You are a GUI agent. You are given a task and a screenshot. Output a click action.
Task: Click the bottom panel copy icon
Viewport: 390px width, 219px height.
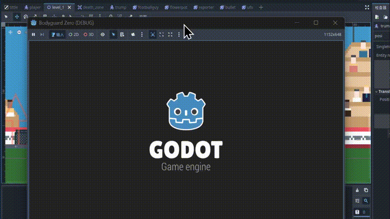(x=366, y=190)
